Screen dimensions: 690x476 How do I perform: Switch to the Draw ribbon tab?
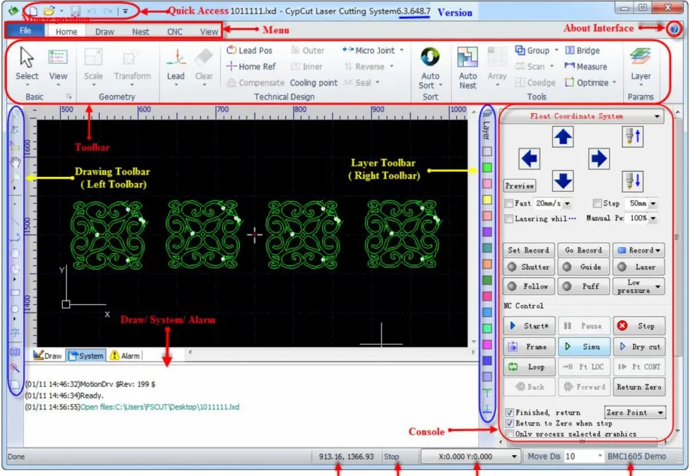(104, 30)
